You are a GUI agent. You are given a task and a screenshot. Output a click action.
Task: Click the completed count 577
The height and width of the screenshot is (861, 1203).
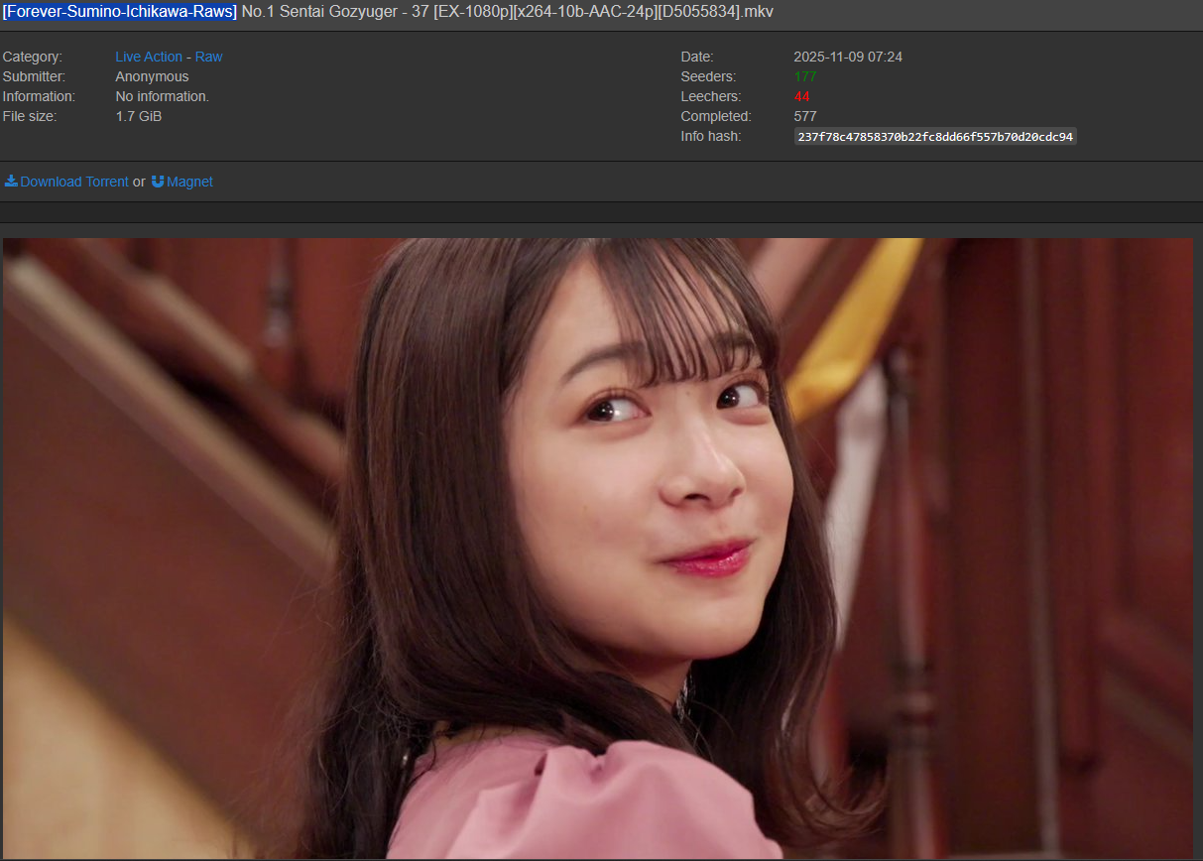[805, 116]
